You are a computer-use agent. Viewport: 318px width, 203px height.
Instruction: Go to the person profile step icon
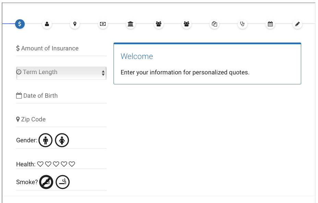(x=47, y=24)
